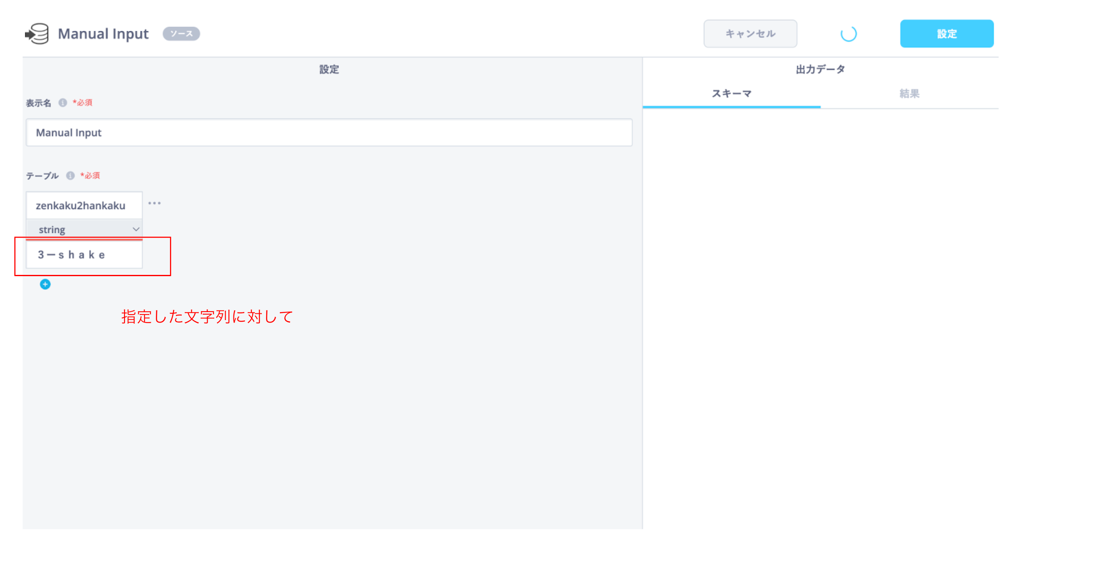This screenshot has height=564, width=1111.
Task: Click the 3ーshake cell value field
Action: pyautogui.click(x=84, y=255)
